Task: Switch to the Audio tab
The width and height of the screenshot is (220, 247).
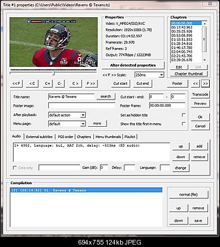Action: 17,136
